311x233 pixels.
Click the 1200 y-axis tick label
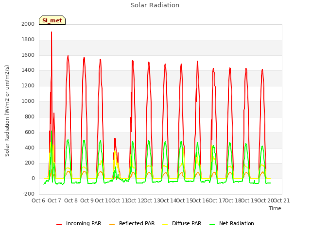coord(28,86)
